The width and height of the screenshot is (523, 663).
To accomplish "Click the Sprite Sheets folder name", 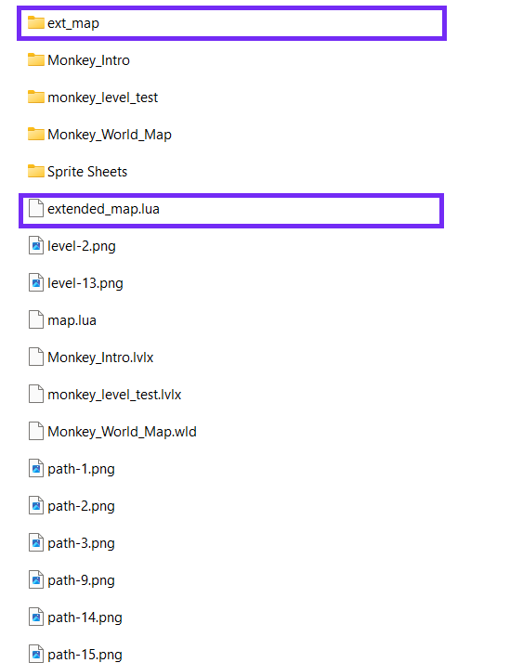I will (87, 172).
